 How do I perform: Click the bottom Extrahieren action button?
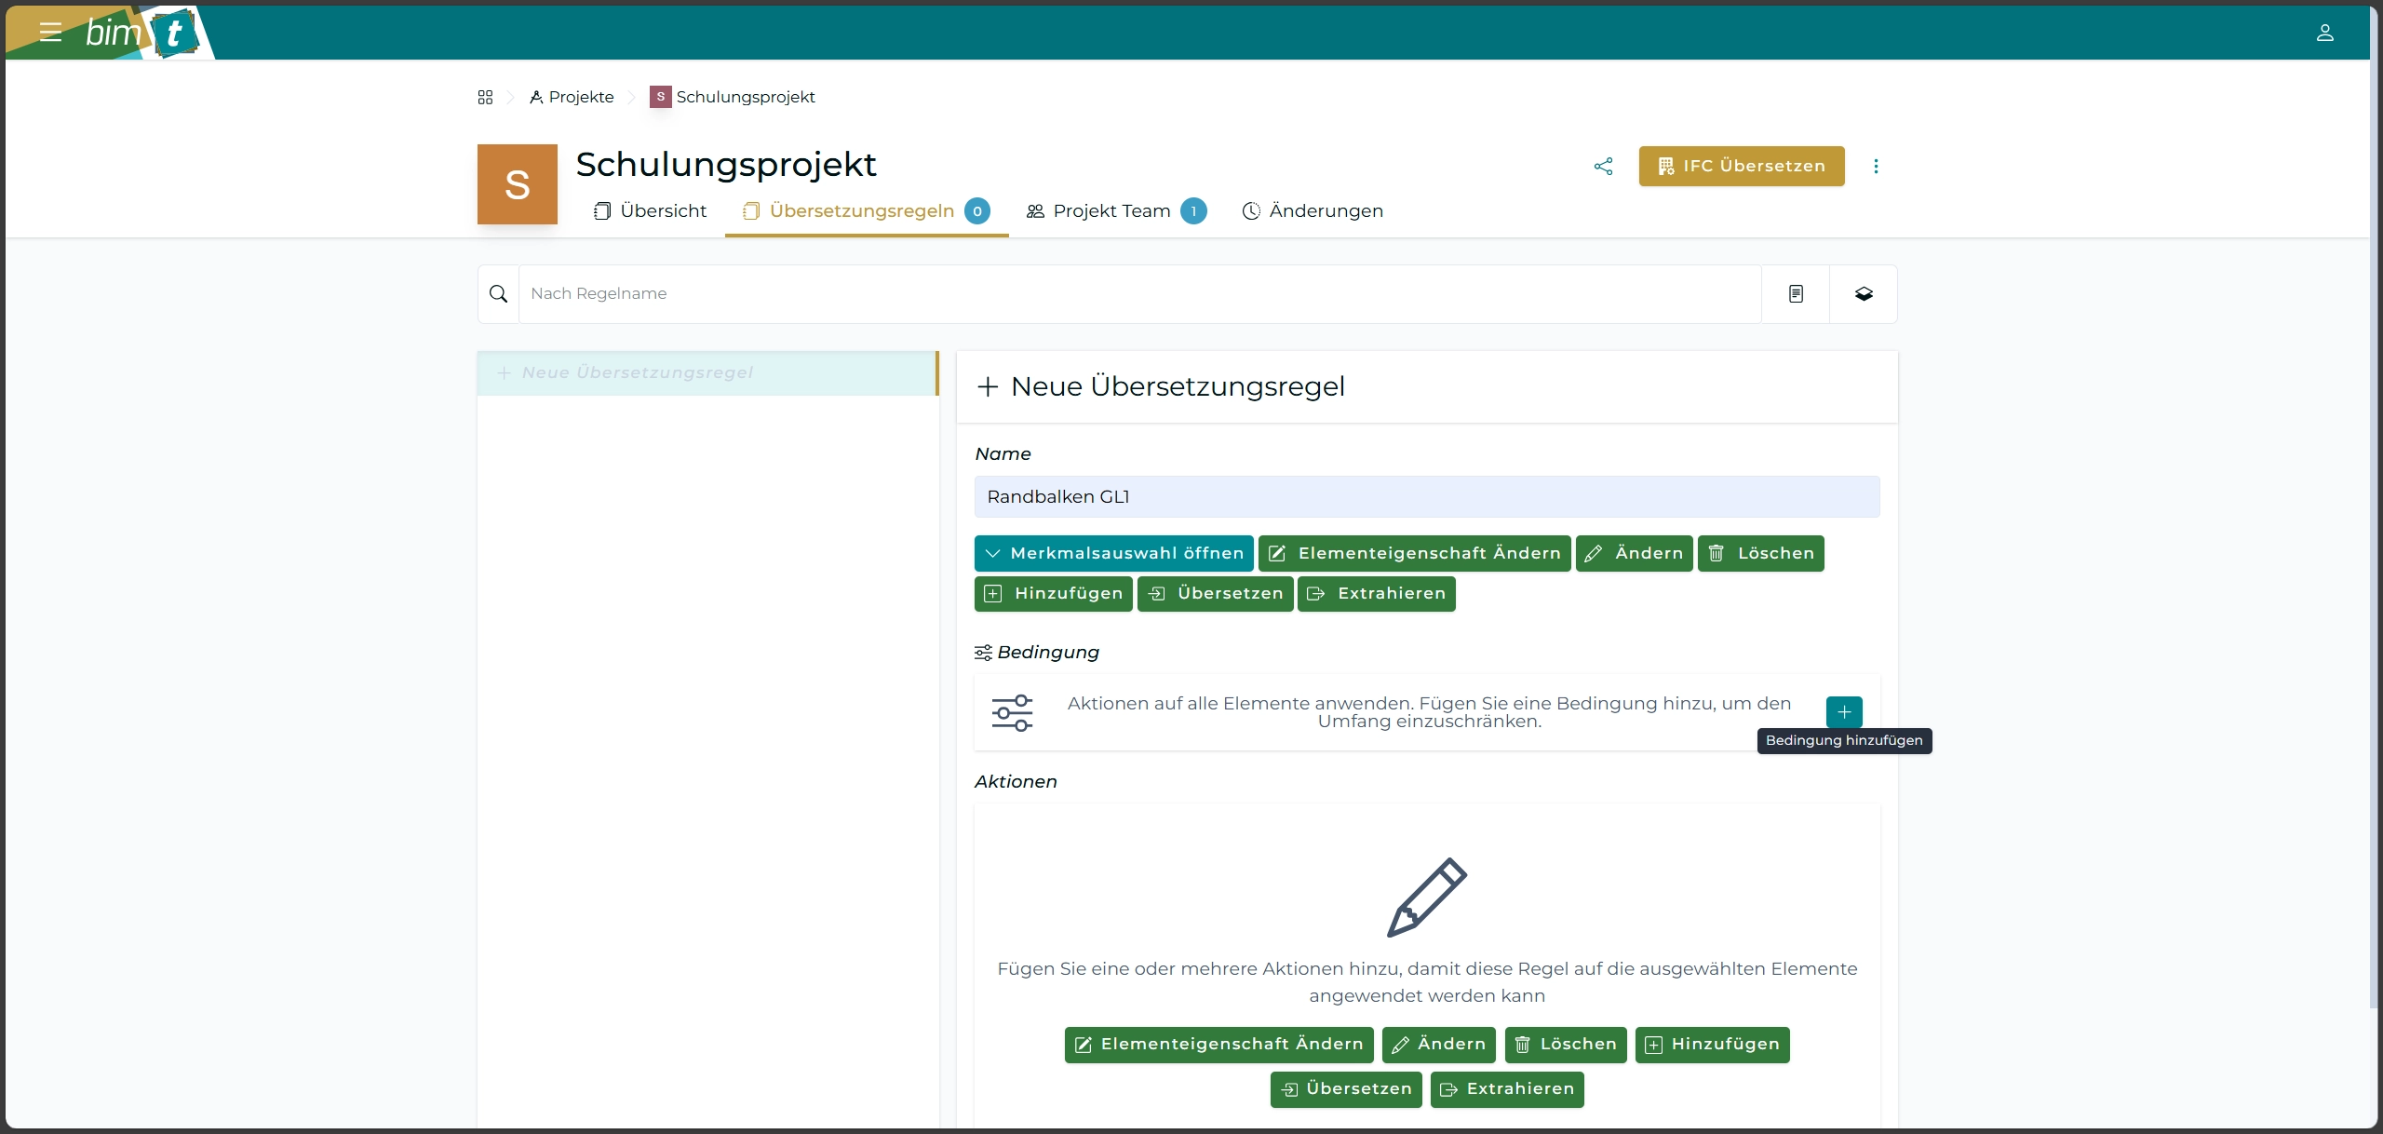point(1506,1089)
